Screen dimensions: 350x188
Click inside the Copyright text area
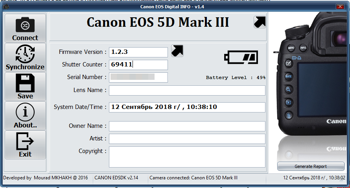pos(187,157)
